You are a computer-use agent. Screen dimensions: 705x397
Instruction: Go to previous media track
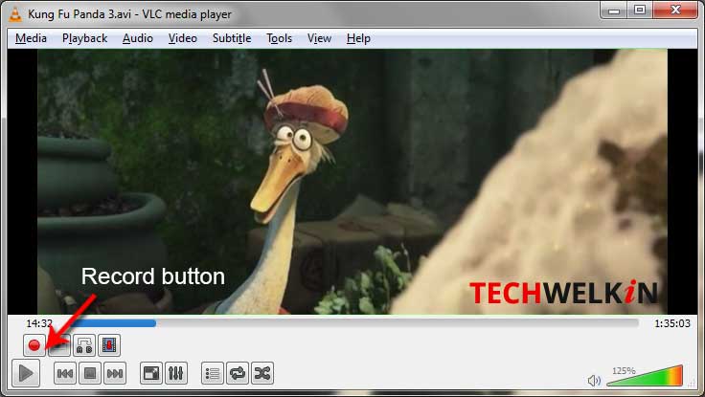[65, 373]
